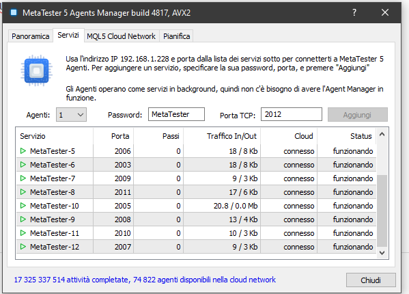This screenshot has height=294, width=409.
Task: Click traffic value 20.8 / 0.0 Mb
Action: pos(236,206)
